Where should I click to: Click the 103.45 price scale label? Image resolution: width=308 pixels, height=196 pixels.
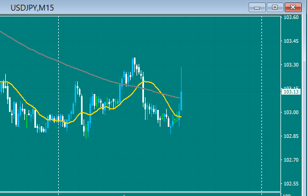291,41
